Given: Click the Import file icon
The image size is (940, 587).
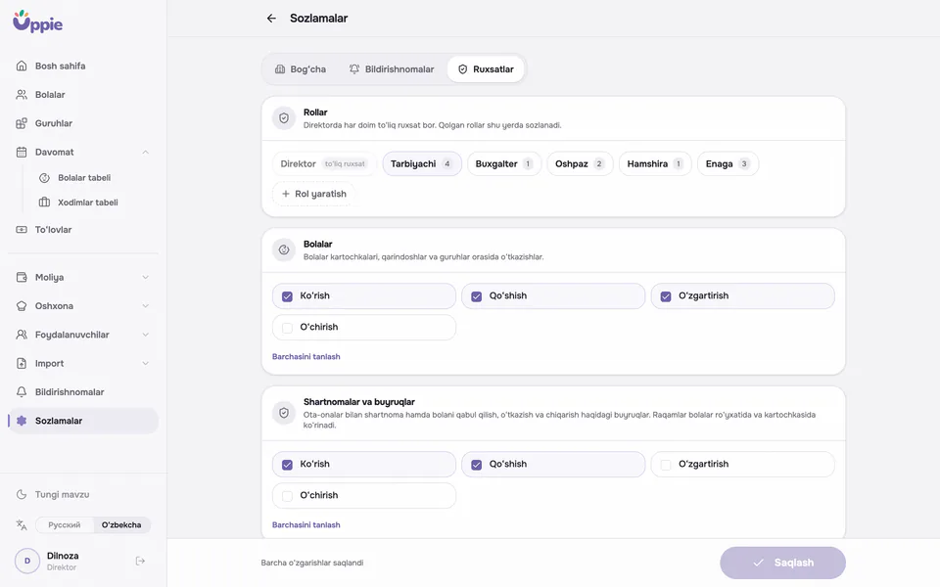Looking at the screenshot, I should 22,364.
